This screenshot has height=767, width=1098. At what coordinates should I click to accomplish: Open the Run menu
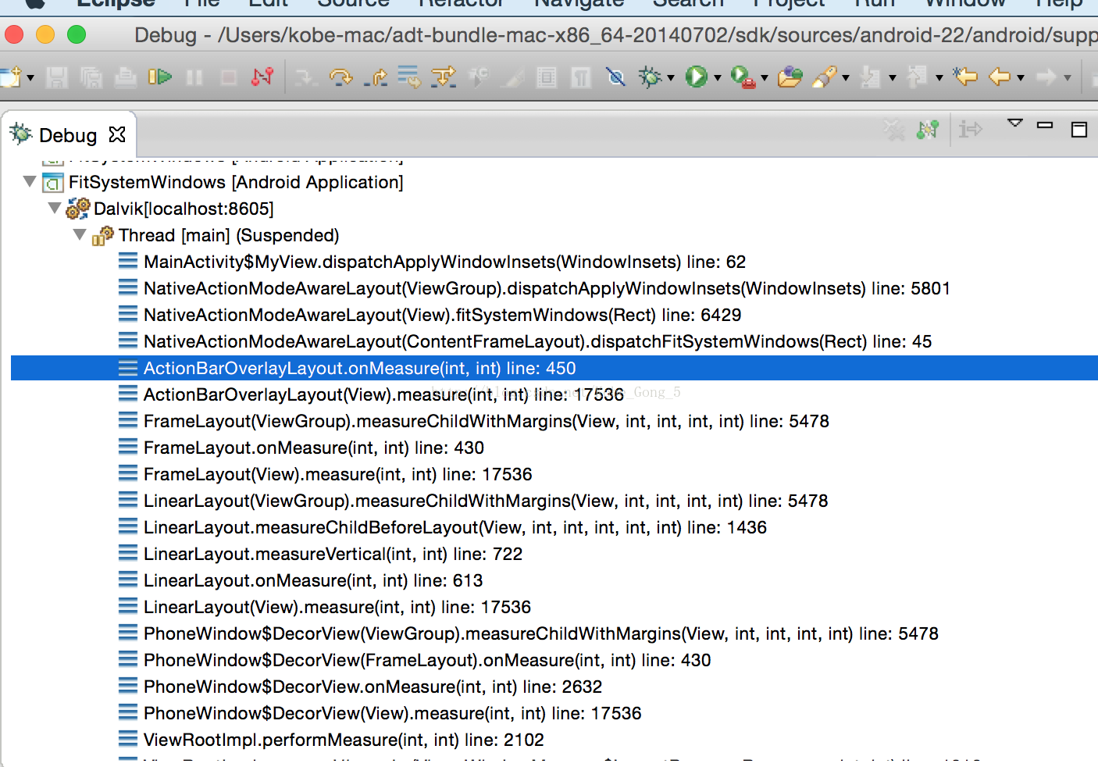coord(874,3)
